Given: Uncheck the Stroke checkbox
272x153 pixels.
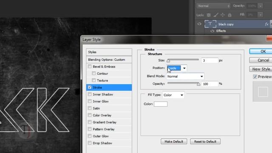Looking at the screenshot, I should 90,87.
